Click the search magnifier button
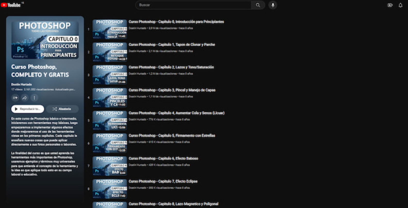Viewport: 408px width, 208px height. (x=258, y=5)
